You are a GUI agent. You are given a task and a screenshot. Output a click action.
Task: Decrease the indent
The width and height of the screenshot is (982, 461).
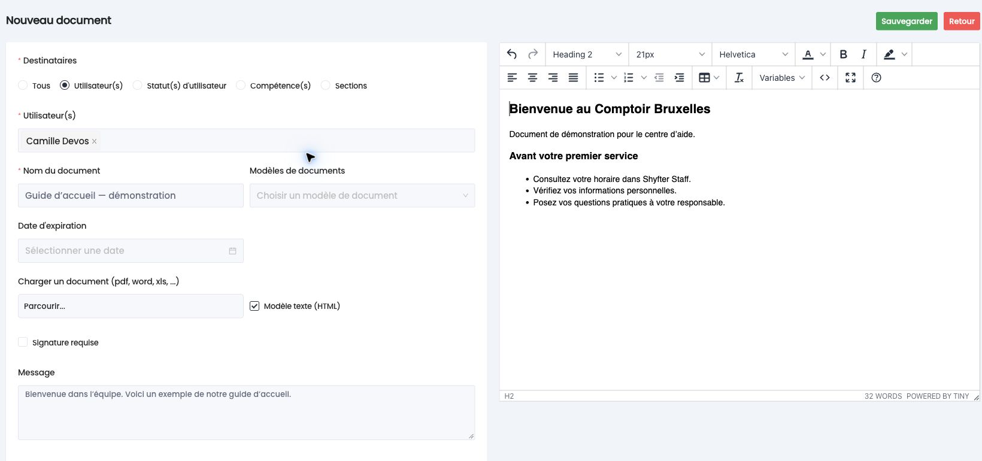[x=659, y=78]
